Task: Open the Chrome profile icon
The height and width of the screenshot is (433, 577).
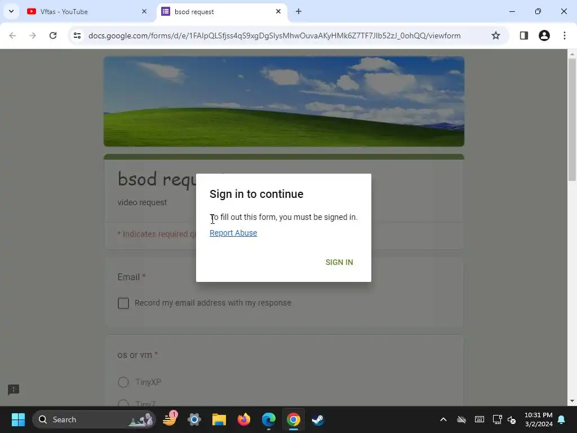Action: (544, 36)
